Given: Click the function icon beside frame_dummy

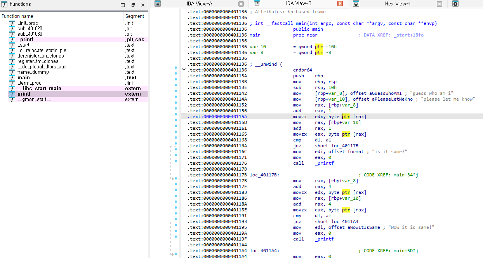Looking at the screenshot, I should point(12,72).
